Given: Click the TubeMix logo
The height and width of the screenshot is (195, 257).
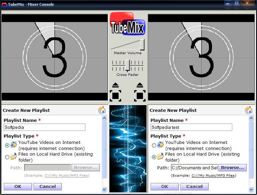Looking at the screenshot, I should (x=127, y=24).
